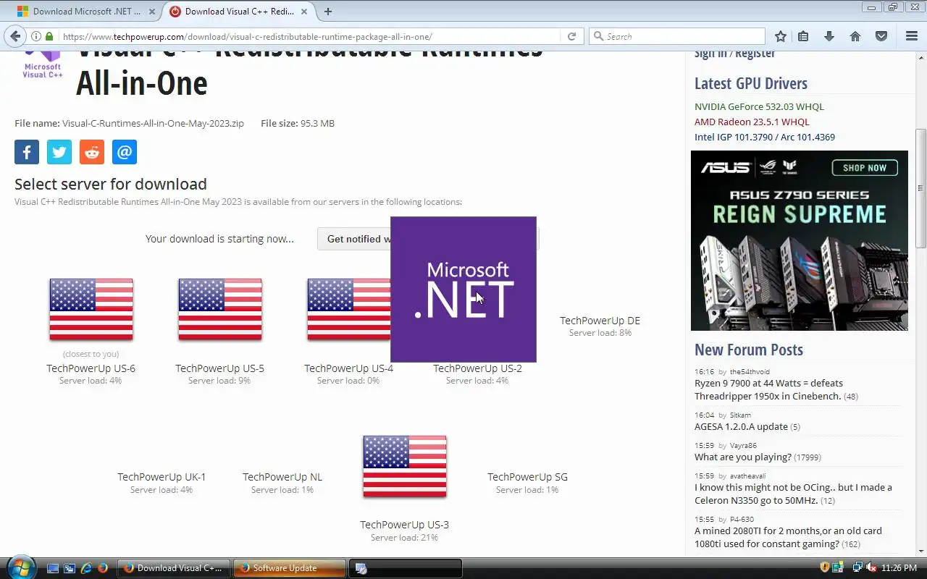Screen dimensions: 927x579
Task: Open What are you playing? forum post
Action: click(742, 457)
